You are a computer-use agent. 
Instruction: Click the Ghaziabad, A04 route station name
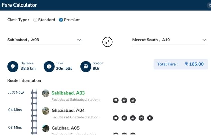[x=68, y=110]
